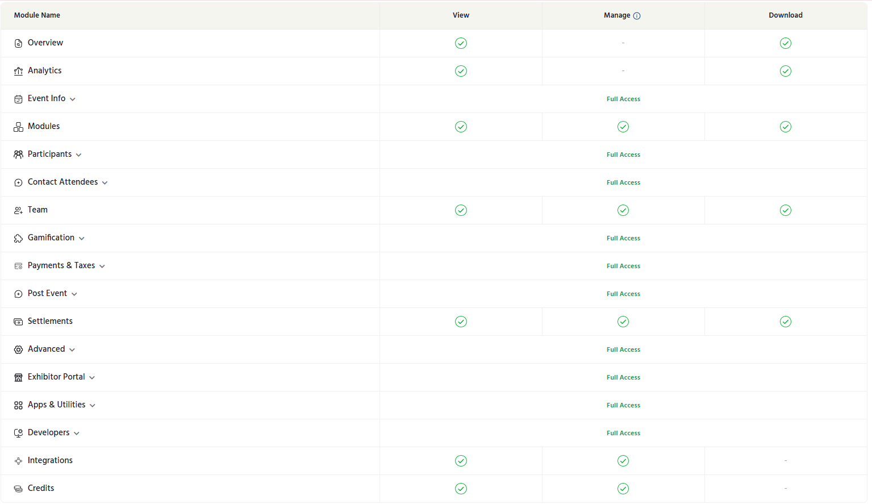872x504 pixels.
Task: Click the Download column header
Action: click(x=786, y=15)
